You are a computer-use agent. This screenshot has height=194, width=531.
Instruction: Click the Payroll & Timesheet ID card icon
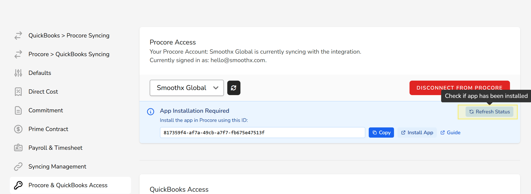click(18, 148)
